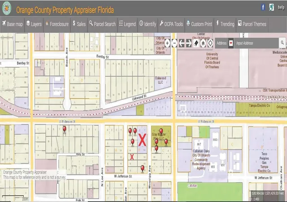Return to home map extent
287x202 pixels.
pos(203,43)
